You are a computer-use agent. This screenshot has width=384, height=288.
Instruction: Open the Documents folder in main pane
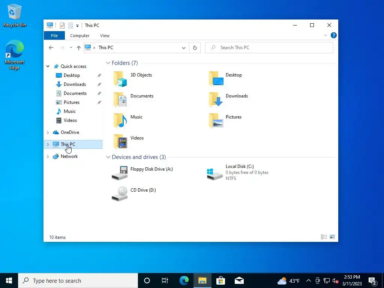133,100
